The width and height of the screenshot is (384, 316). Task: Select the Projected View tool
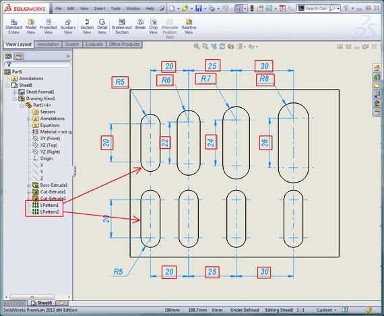(49, 26)
